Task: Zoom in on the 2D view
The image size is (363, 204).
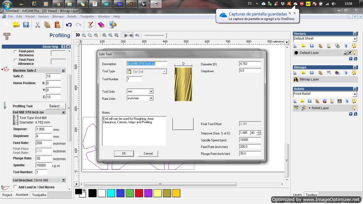Action: click(84, 35)
